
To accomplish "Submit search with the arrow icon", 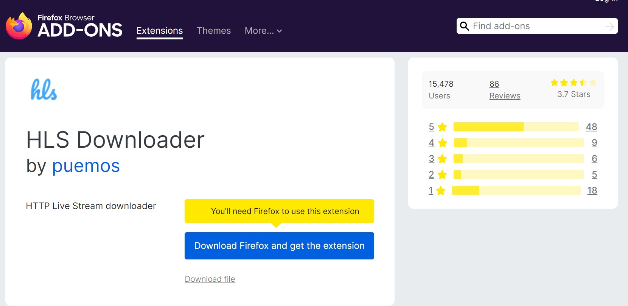I will coord(609,27).
